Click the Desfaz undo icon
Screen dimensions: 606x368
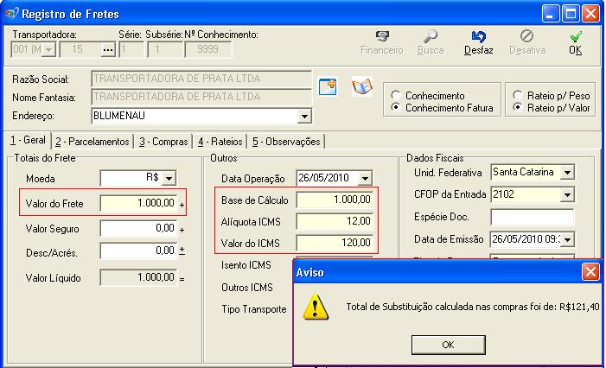click(x=478, y=37)
